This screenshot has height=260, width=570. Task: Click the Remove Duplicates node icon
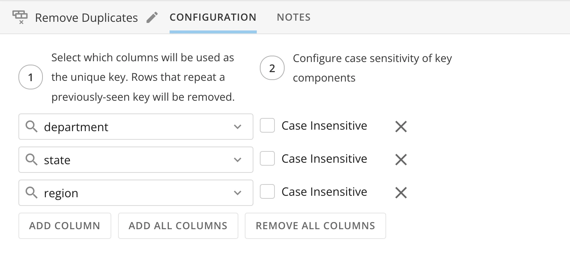tap(20, 17)
